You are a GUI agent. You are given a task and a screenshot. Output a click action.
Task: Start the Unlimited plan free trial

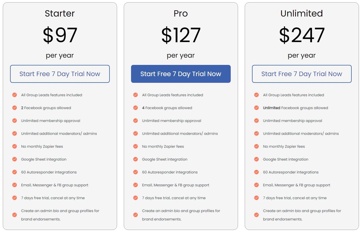(302, 74)
